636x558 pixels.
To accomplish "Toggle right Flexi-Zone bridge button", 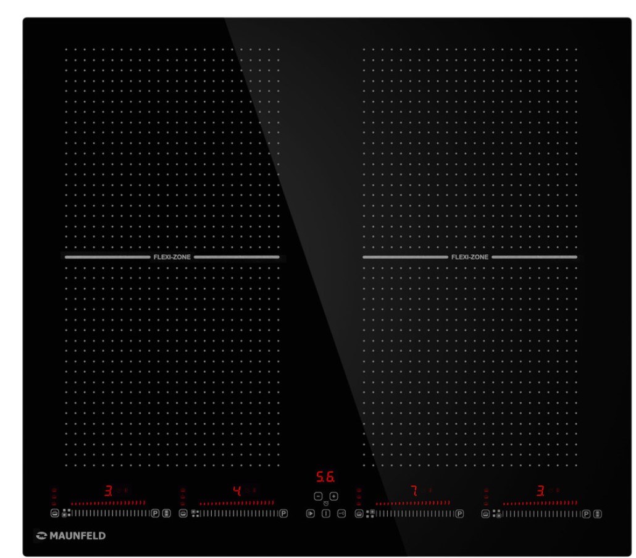I will 597,513.
